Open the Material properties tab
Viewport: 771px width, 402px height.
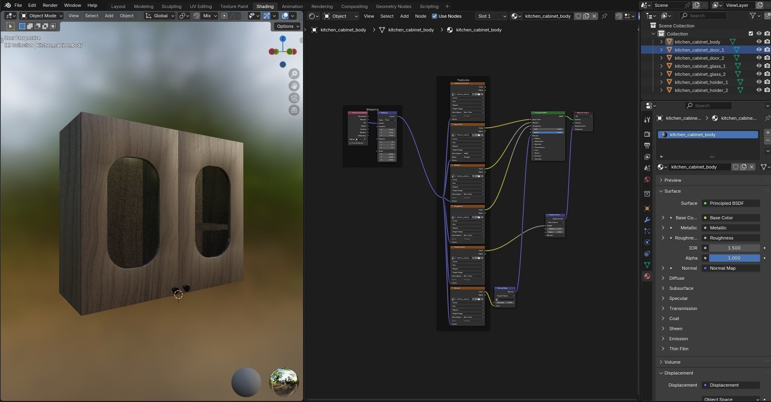(647, 276)
